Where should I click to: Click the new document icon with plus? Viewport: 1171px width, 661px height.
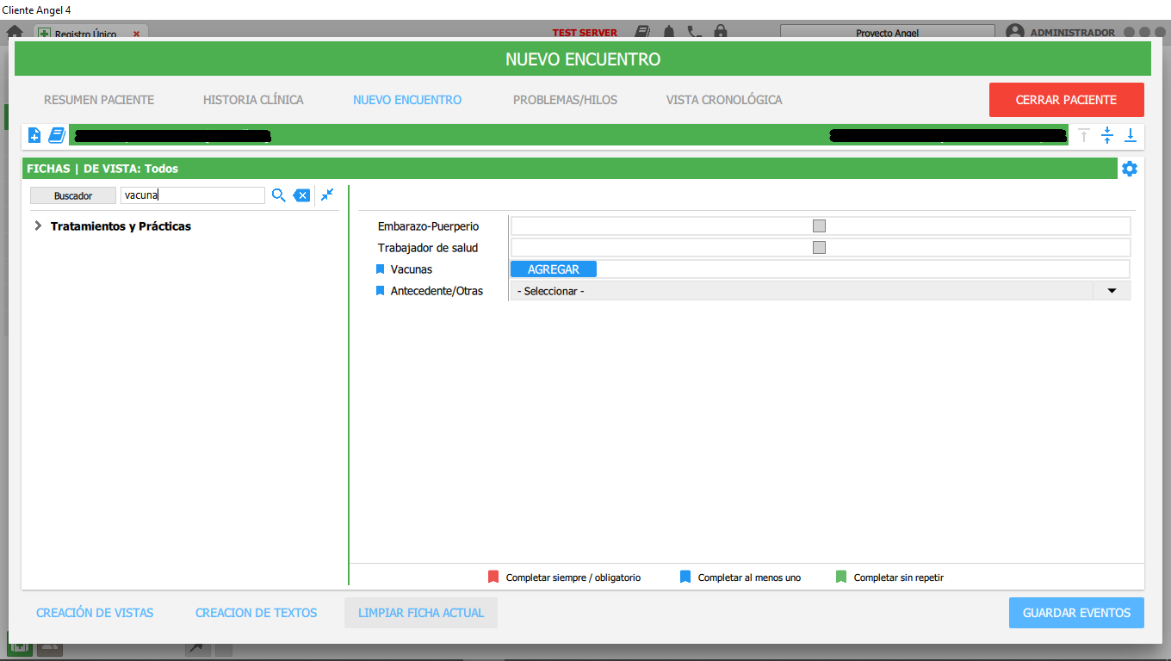point(34,135)
